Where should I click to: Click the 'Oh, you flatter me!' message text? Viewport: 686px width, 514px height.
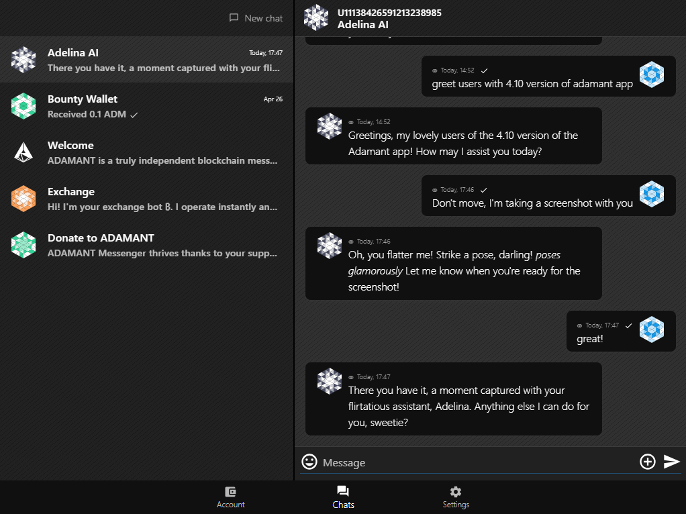[464, 271]
